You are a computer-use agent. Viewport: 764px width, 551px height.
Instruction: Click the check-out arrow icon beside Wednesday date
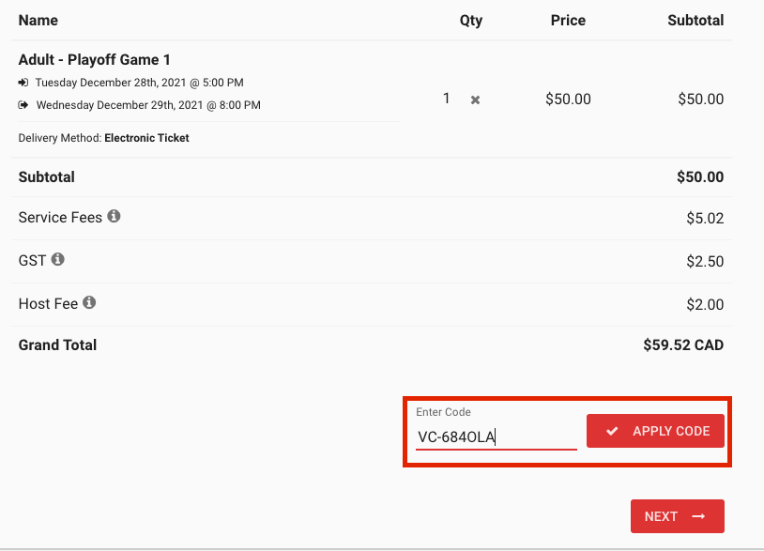click(23, 105)
